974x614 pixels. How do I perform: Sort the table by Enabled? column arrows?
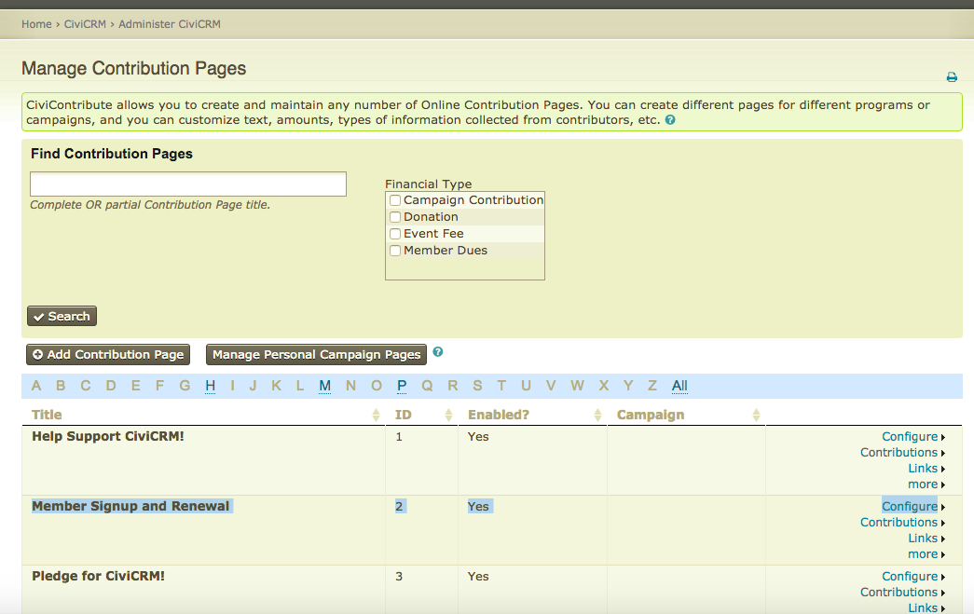coord(597,415)
